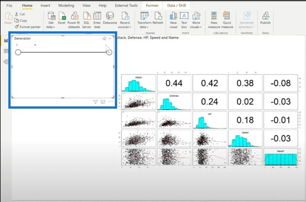The height and width of the screenshot is (202, 306).
Task: Click the 0.02 correlation cell
Action: point(245,101)
